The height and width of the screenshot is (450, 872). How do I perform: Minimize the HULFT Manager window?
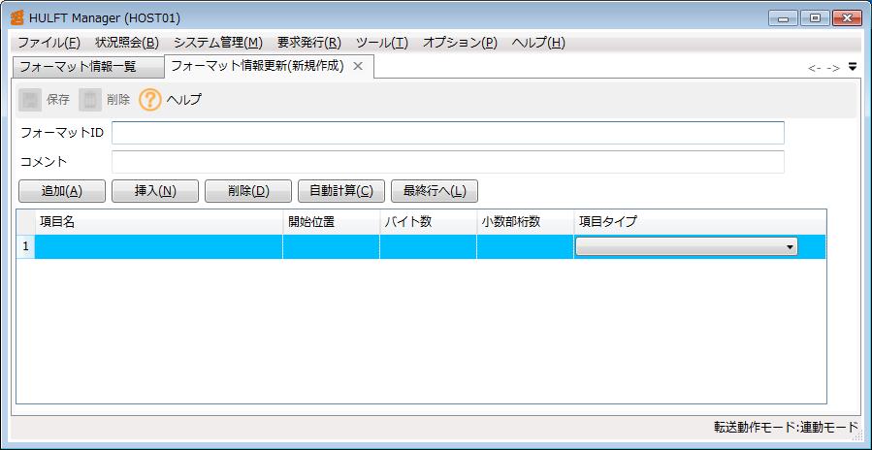point(784,18)
